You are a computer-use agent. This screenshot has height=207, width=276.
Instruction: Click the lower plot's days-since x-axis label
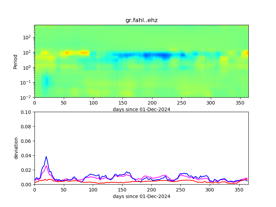pyautogui.click(x=141, y=196)
